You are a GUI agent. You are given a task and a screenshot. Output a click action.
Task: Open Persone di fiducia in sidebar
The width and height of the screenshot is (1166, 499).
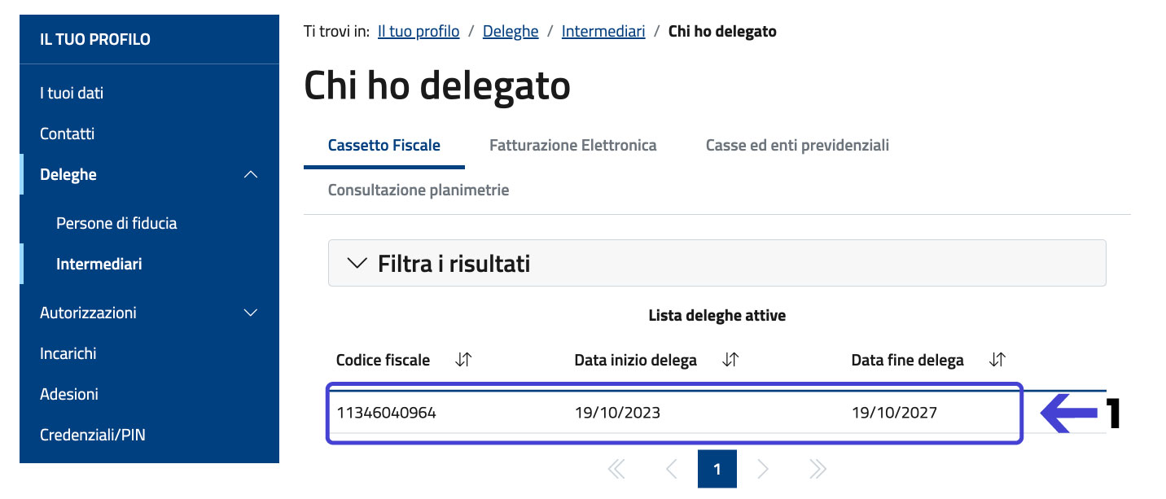point(116,223)
